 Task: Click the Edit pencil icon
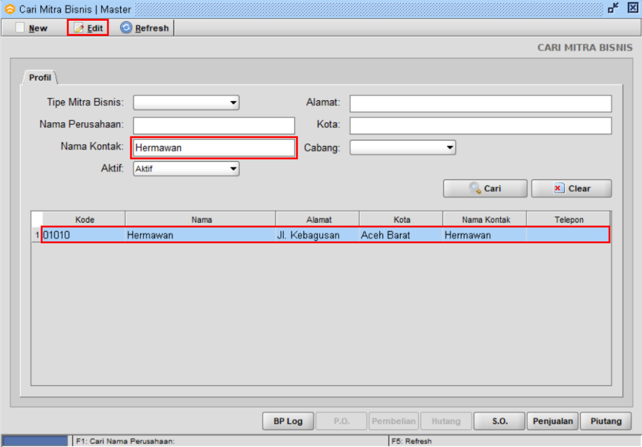click(79, 28)
